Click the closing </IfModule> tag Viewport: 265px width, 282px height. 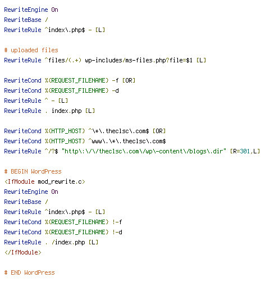pos(22,252)
